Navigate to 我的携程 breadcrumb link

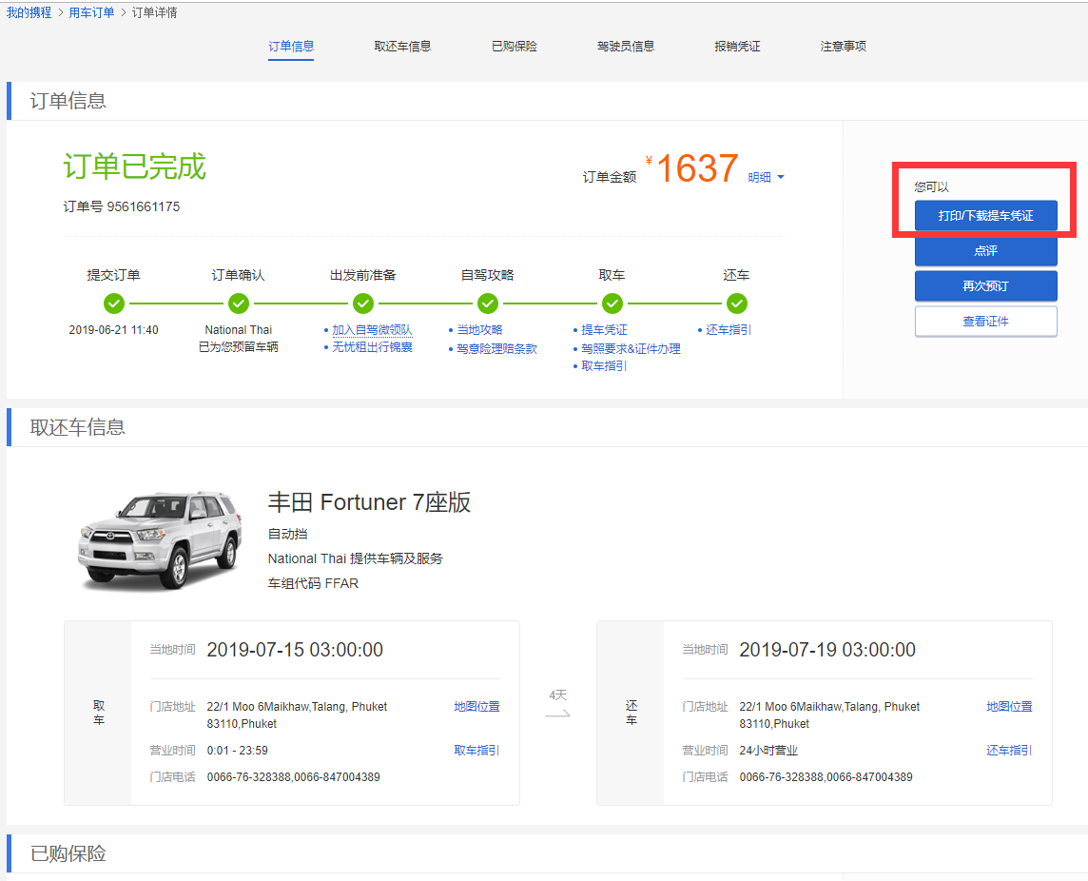click(x=29, y=12)
